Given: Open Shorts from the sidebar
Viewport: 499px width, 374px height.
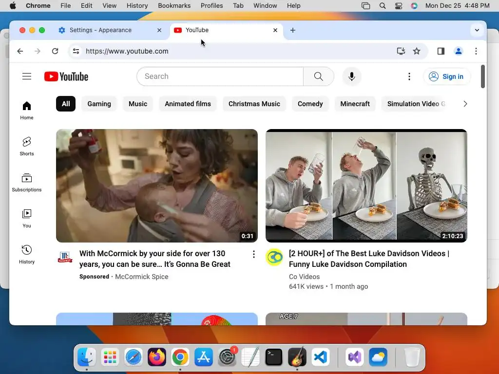Looking at the screenshot, I should [x=27, y=146].
